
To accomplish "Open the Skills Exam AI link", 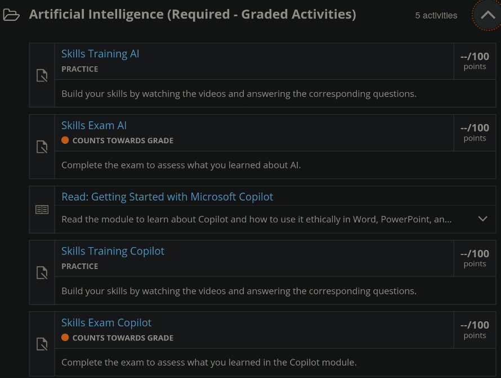I will (94, 125).
